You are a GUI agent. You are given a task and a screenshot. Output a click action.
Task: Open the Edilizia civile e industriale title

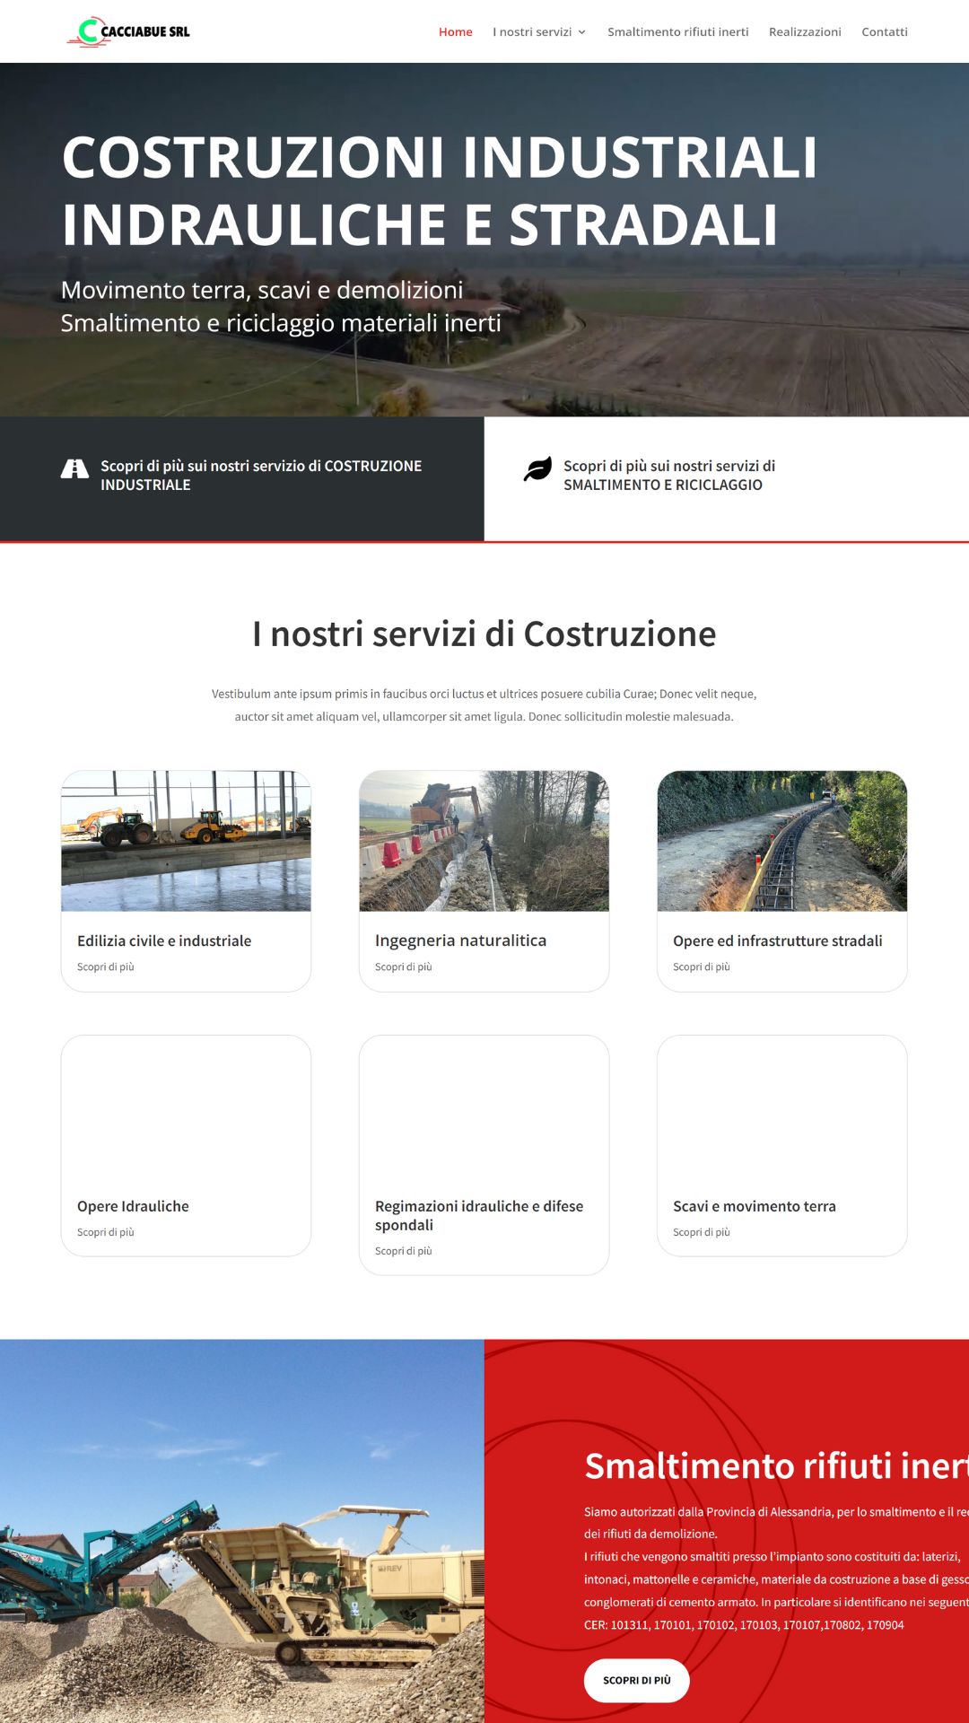point(164,940)
